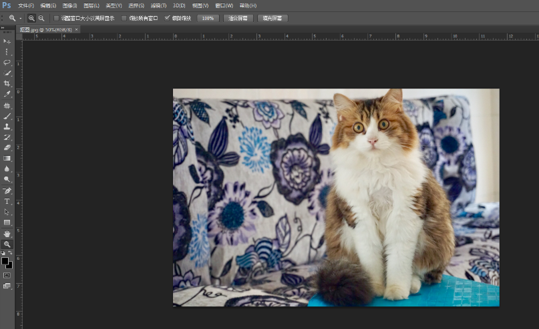The width and height of the screenshot is (539, 329).
Task: Open the zoom tool preset dropdown arrow
Action: tap(20, 18)
